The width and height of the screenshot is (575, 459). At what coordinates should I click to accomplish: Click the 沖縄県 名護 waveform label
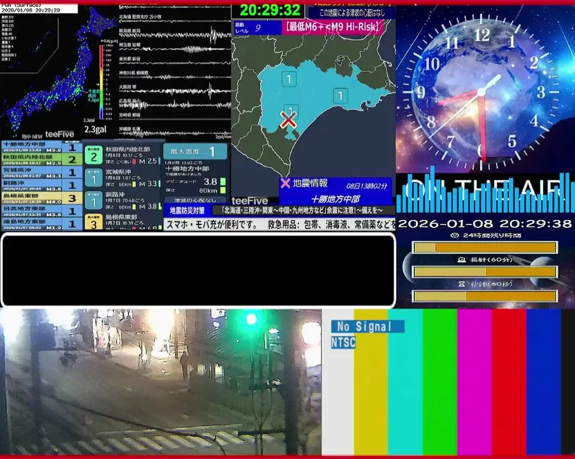click(129, 129)
